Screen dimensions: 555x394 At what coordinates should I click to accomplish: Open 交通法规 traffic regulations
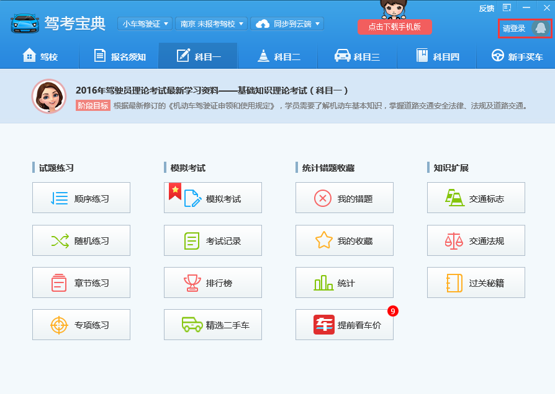coord(476,240)
